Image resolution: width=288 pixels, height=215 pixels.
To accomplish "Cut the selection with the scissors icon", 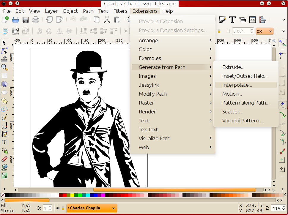I will [x=107, y=20].
